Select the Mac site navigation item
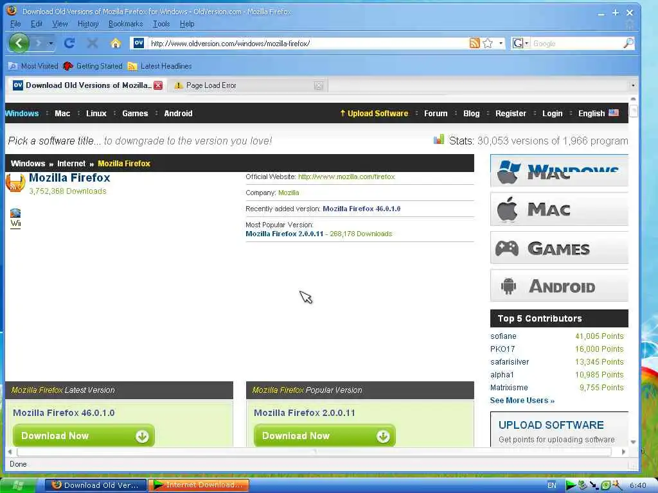Screen dimensions: 658x493 [62, 113]
